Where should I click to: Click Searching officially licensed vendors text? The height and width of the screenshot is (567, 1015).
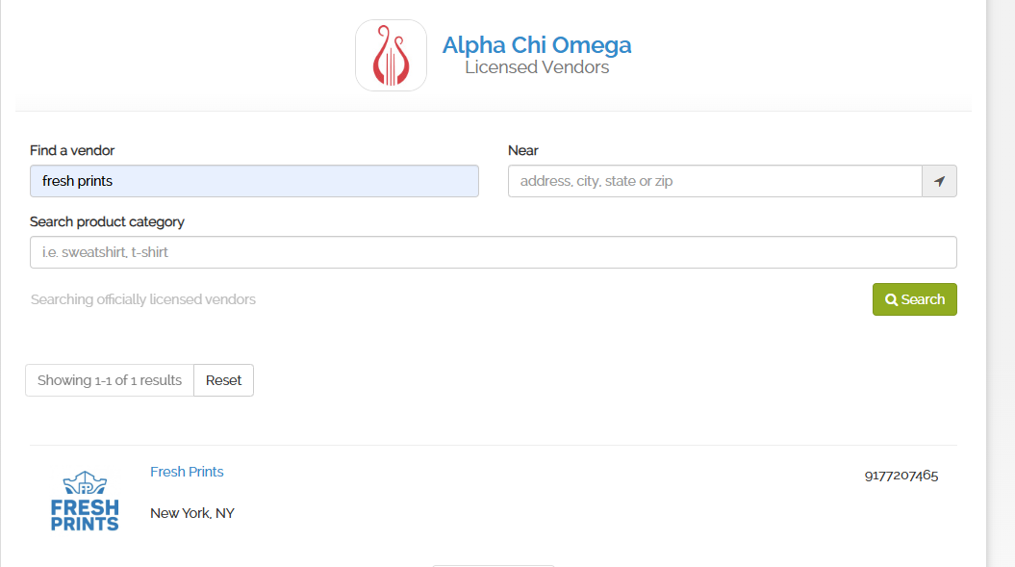click(143, 299)
